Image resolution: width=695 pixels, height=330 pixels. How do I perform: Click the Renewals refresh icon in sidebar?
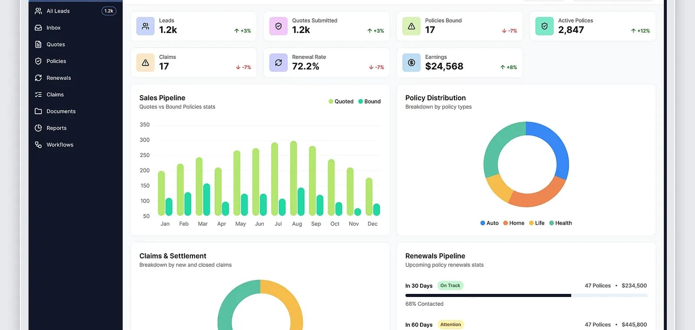[x=38, y=78]
